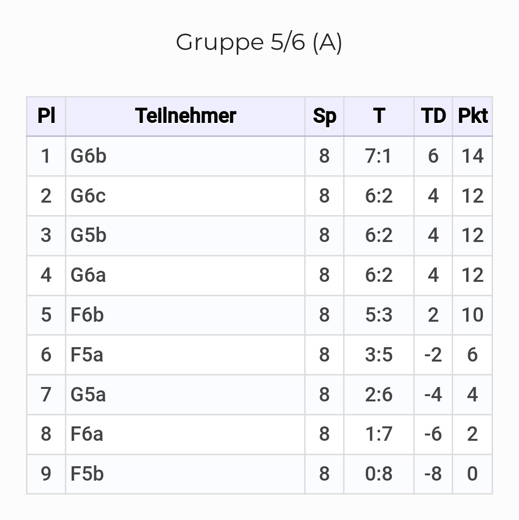Click the 14 points cell for G6b

472,156
